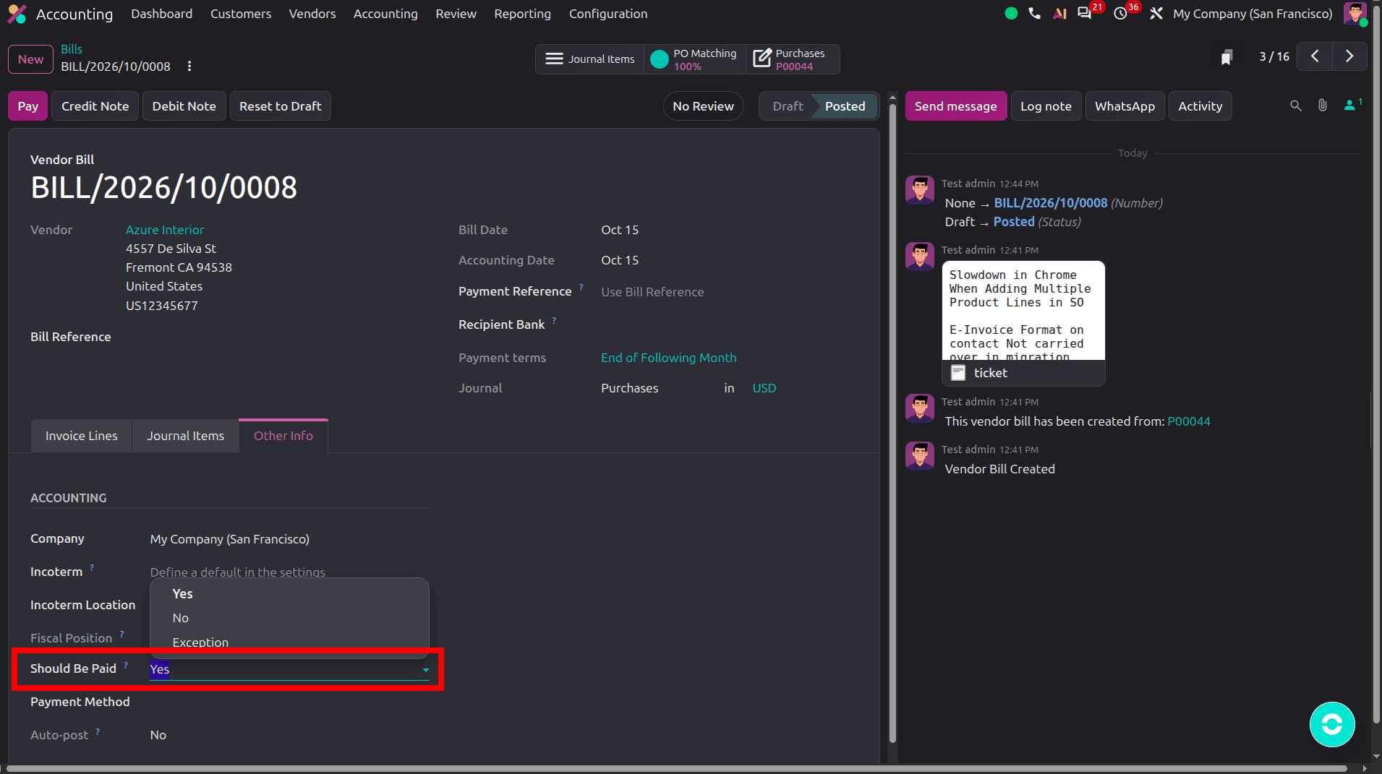This screenshot has width=1382, height=774.
Task: Click Should Be Paid help tooltip icon
Action: point(126,665)
